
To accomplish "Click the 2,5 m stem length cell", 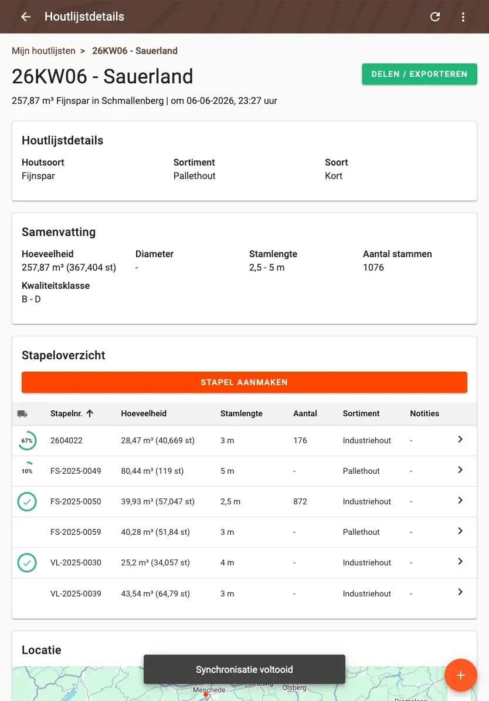I will 230,501.
